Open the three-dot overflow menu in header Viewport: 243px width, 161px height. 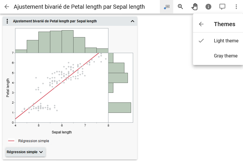click(x=236, y=7)
